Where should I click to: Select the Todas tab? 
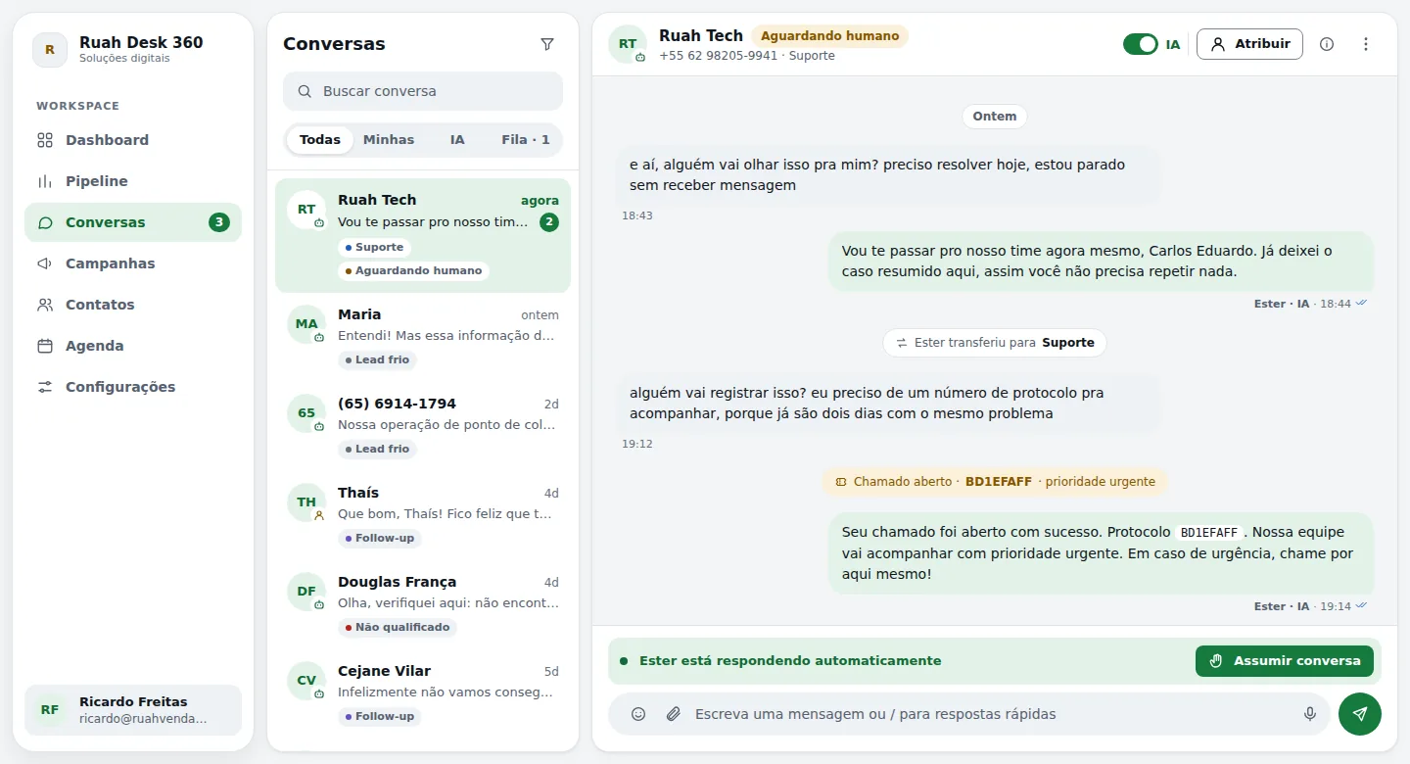(320, 140)
